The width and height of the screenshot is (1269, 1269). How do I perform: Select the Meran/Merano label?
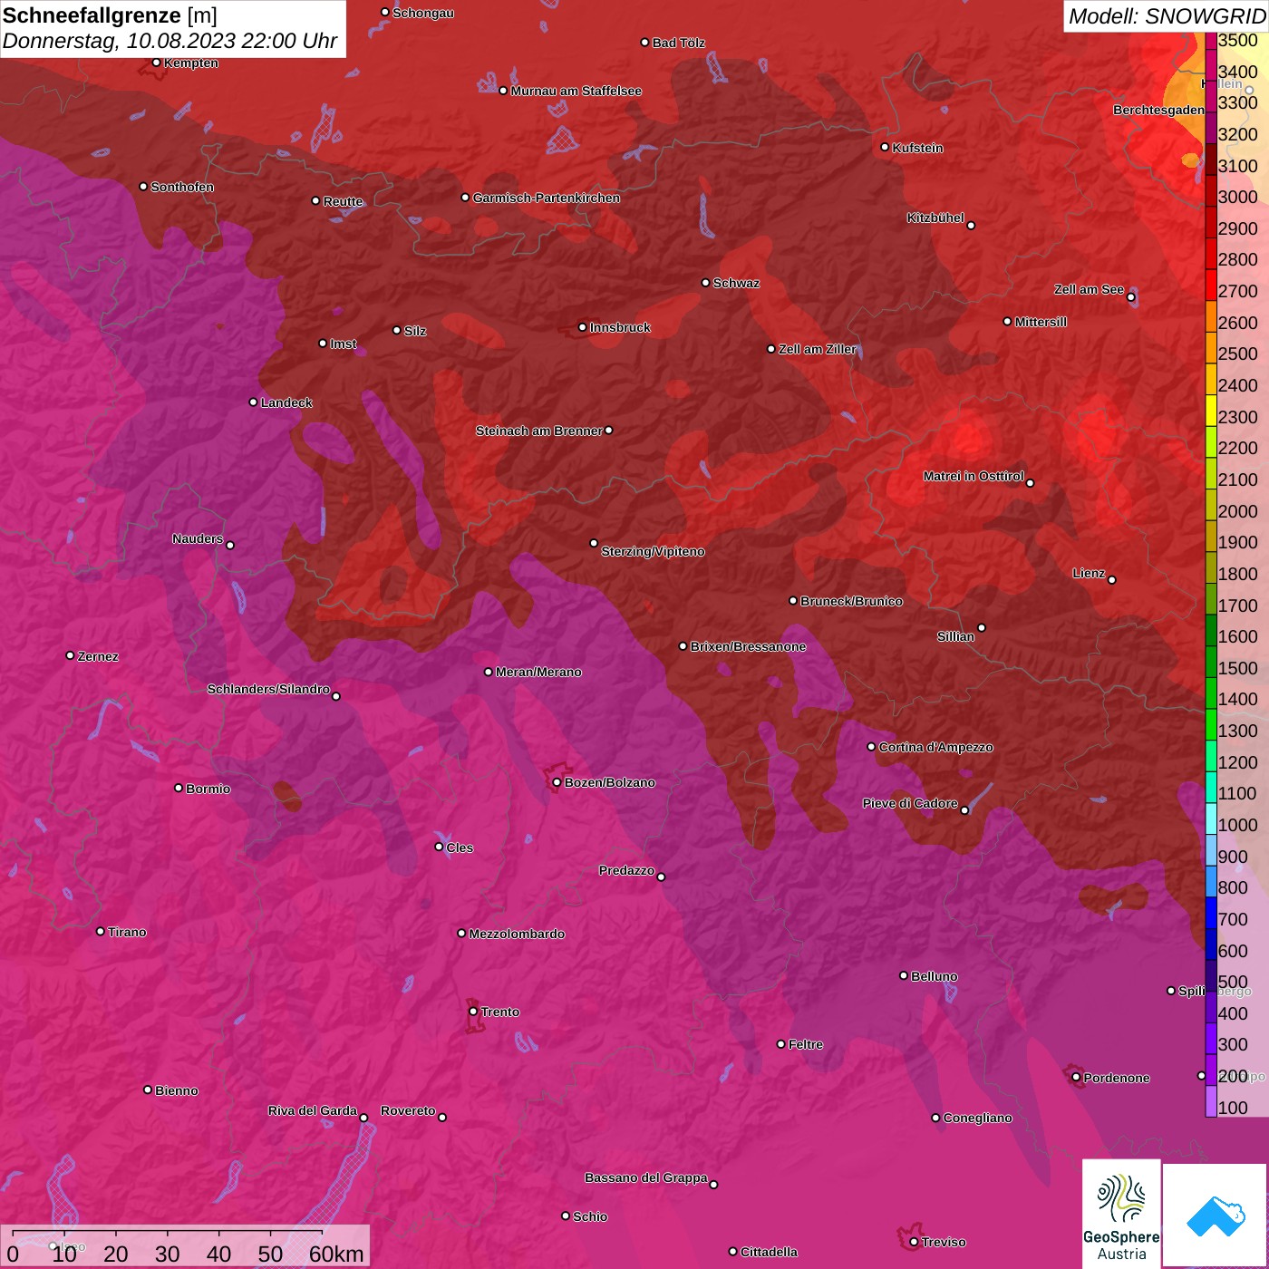pos(538,672)
